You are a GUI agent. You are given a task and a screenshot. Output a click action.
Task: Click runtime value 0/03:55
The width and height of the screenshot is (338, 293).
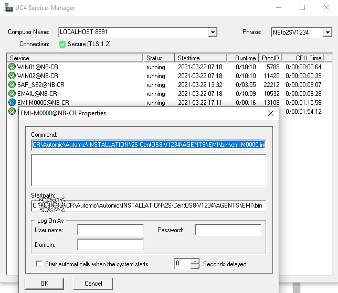[x=246, y=84]
